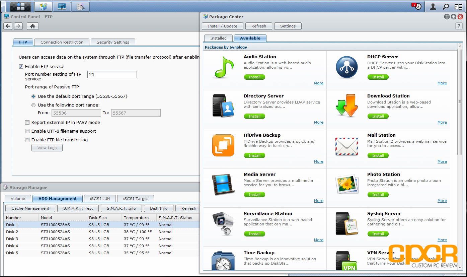Viewport: 467px width, 277px height.
Task: Open the search magnifier icon
Action: point(446,6)
